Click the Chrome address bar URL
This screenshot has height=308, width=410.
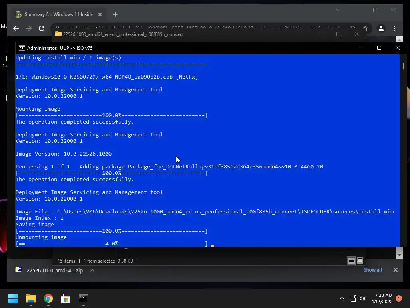[201, 28]
